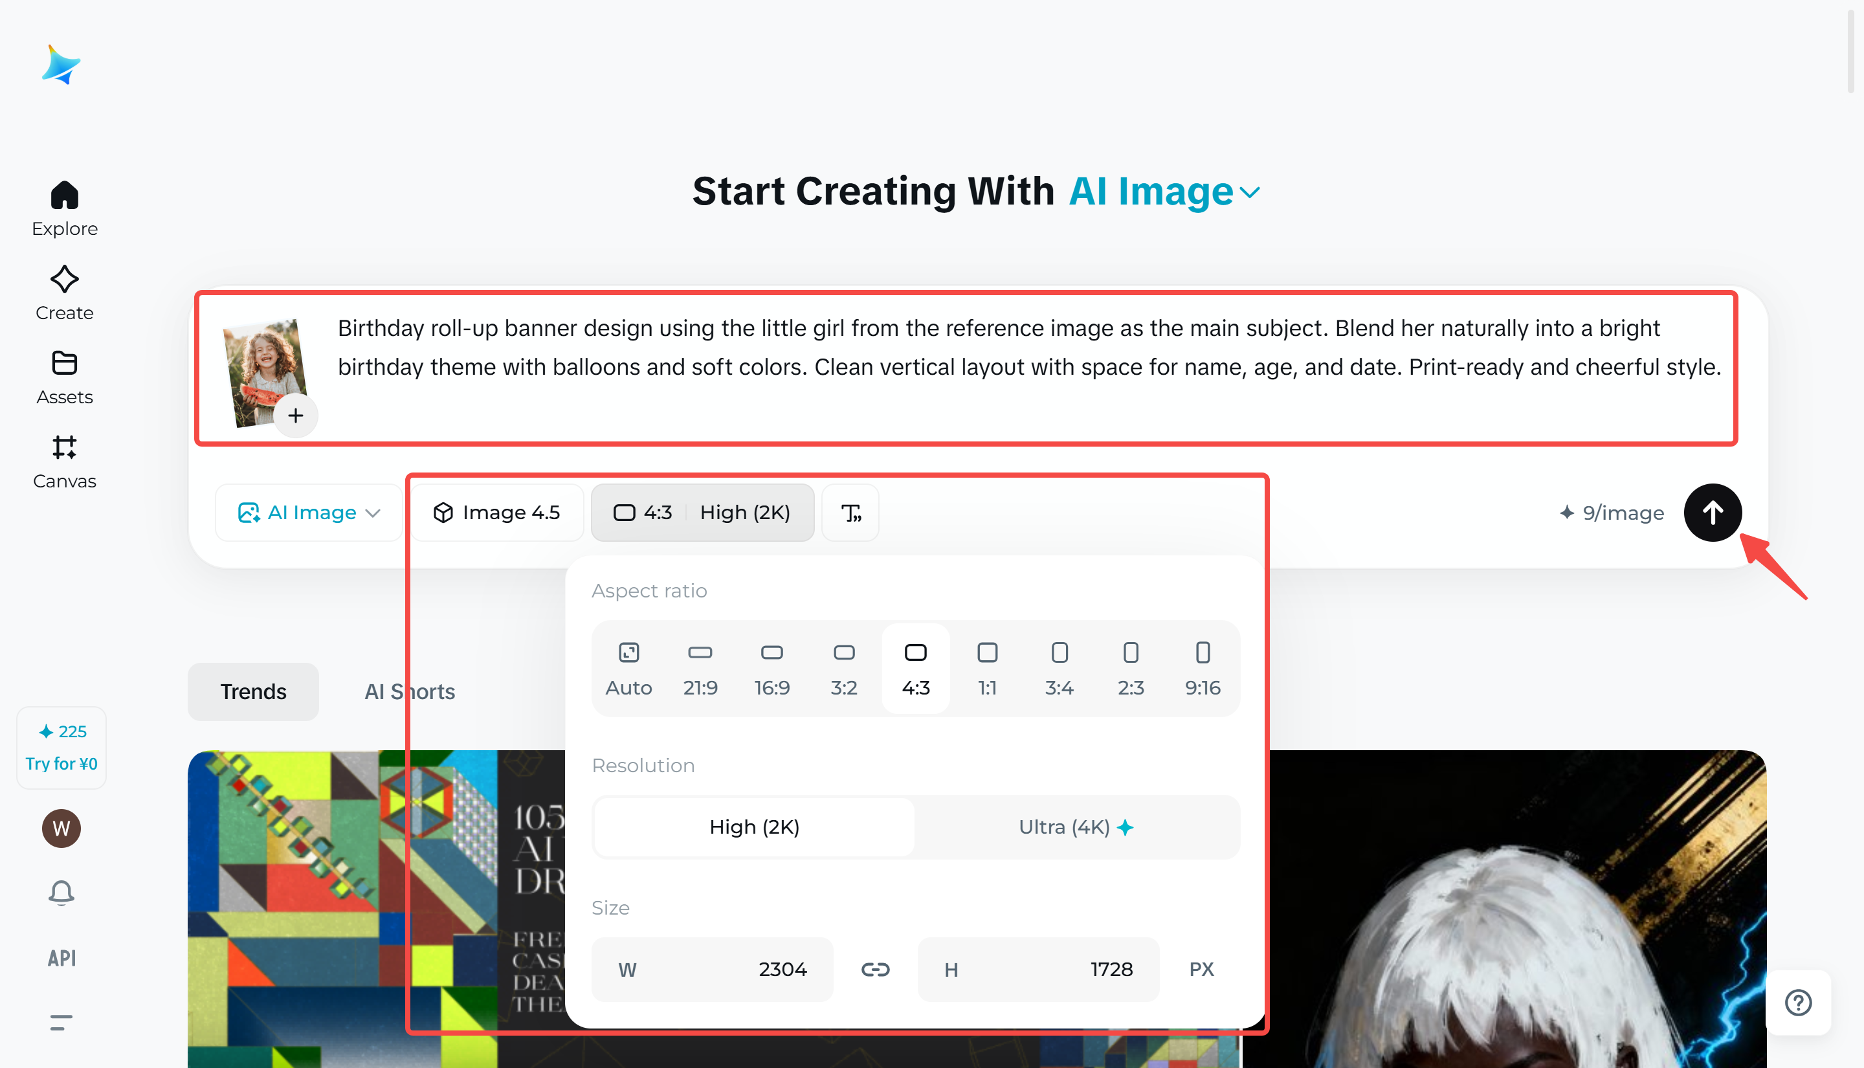Select the 1:1 aspect ratio option
This screenshot has height=1068, width=1864.
987,668
